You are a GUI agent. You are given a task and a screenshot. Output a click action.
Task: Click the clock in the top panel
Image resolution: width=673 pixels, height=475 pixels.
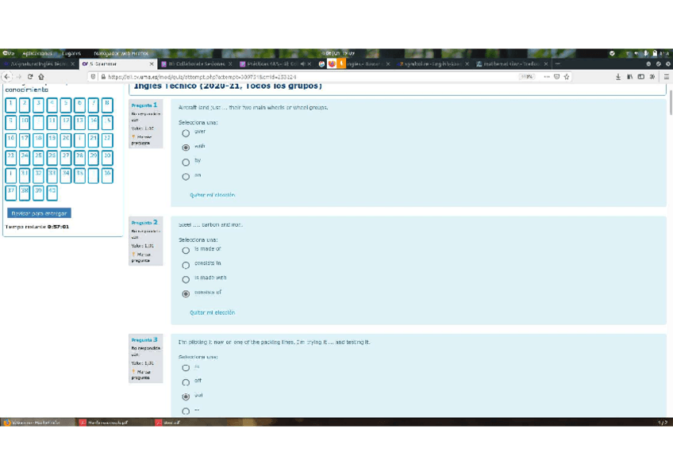pyautogui.click(x=339, y=53)
